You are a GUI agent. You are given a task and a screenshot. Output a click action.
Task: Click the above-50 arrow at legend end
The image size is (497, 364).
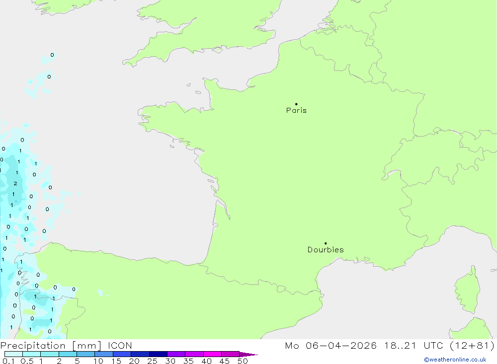coord(248,355)
